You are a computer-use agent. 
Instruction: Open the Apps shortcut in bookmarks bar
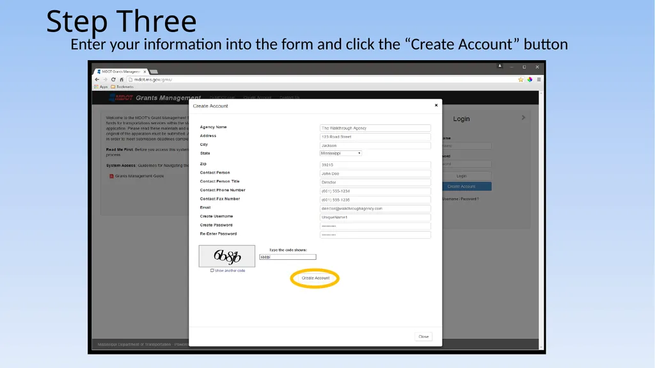(x=101, y=87)
